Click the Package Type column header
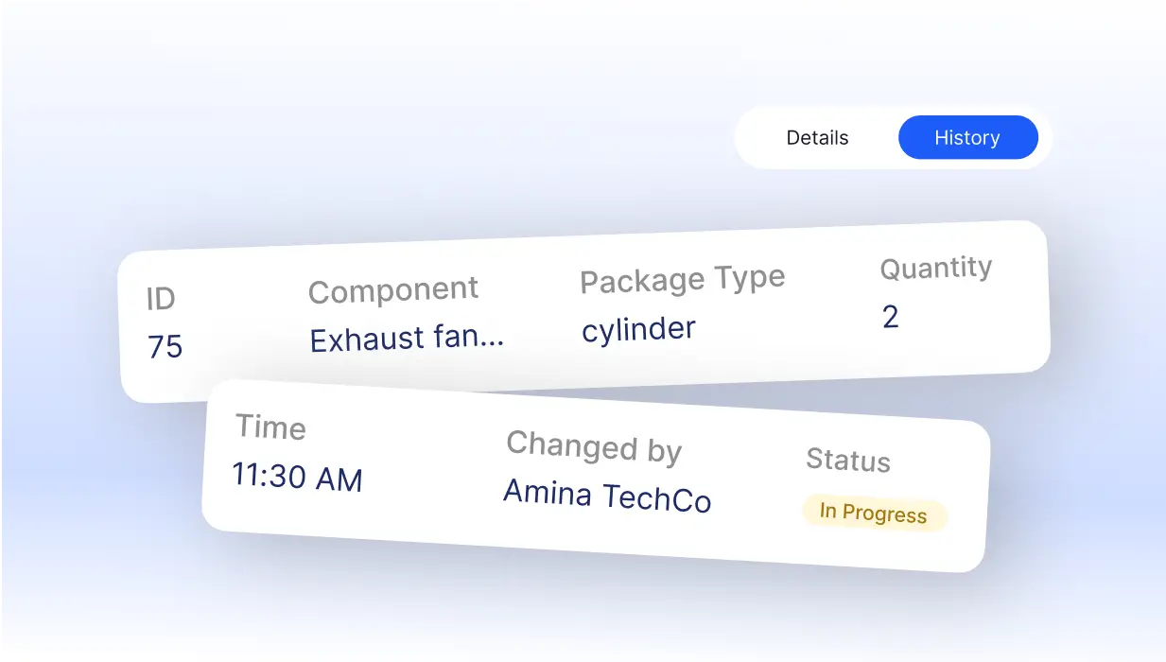 (682, 280)
